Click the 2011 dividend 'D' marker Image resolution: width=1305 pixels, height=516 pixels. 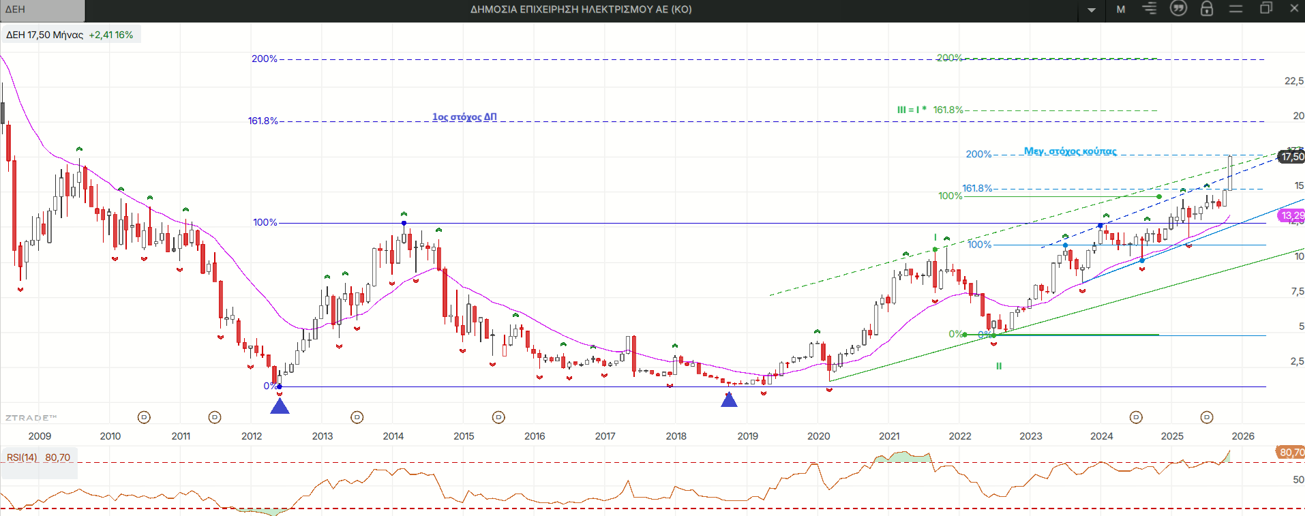pyautogui.click(x=215, y=417)
